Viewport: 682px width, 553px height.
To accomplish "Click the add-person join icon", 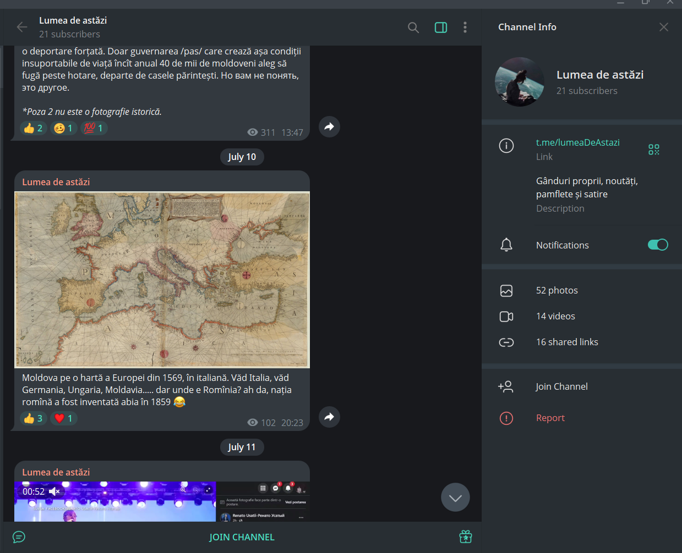I will (506, 386).
